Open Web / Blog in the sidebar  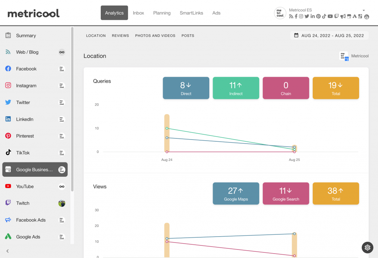pyautogui.click(x=35, y=52)
